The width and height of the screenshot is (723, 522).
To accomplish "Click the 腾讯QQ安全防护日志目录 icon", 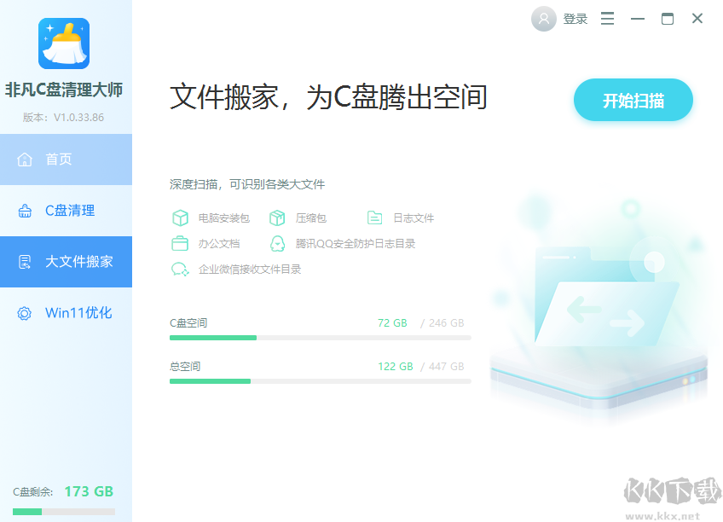I will point(277,243).
